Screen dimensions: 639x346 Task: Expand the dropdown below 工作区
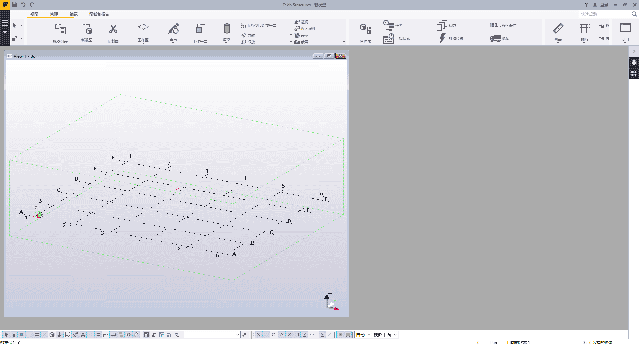(143, 43)
